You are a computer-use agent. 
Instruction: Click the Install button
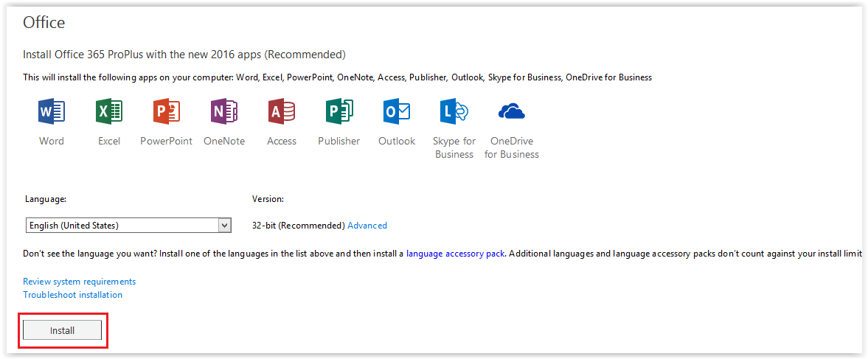[x=62, y=330]
